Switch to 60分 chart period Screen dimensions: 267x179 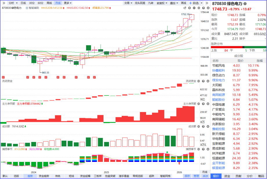40,3
